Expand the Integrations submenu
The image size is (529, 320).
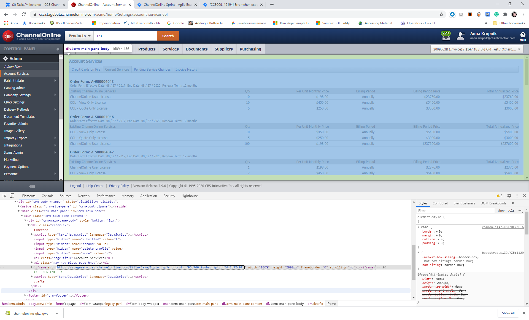coord(55,145)
